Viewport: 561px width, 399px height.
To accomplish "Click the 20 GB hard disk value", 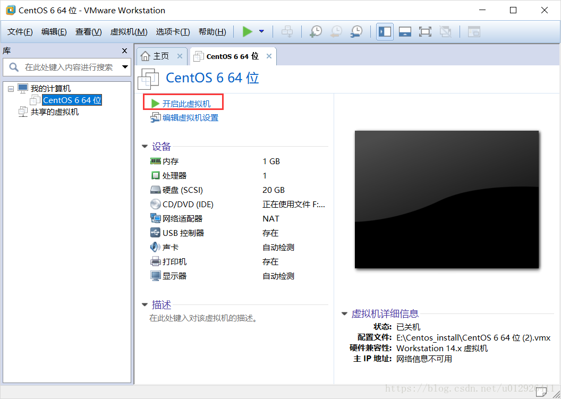I will (x=274, y=190).
